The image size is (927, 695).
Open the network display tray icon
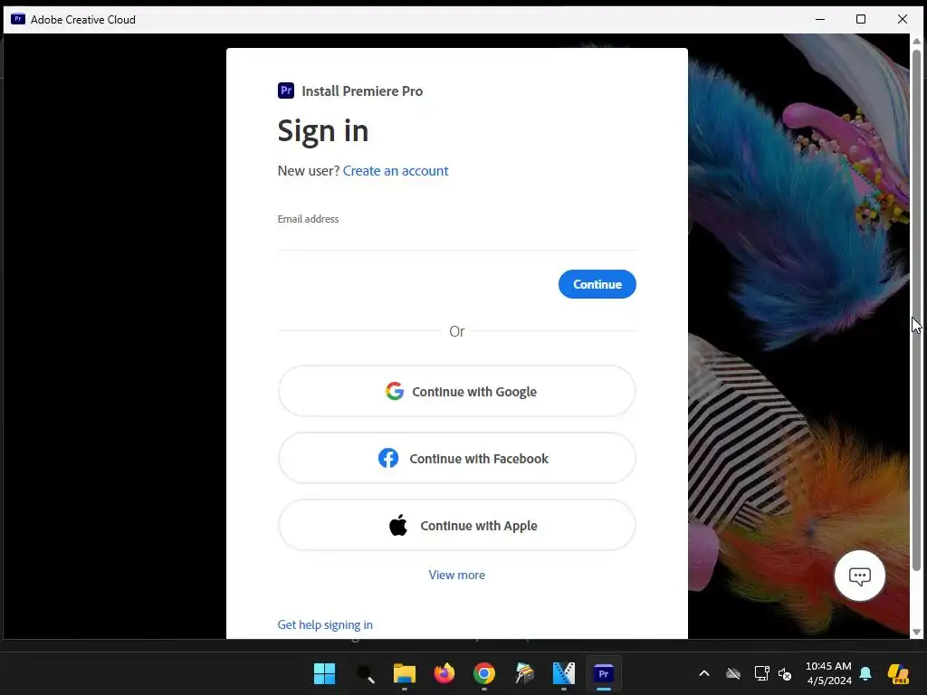(x=761, y=673)
